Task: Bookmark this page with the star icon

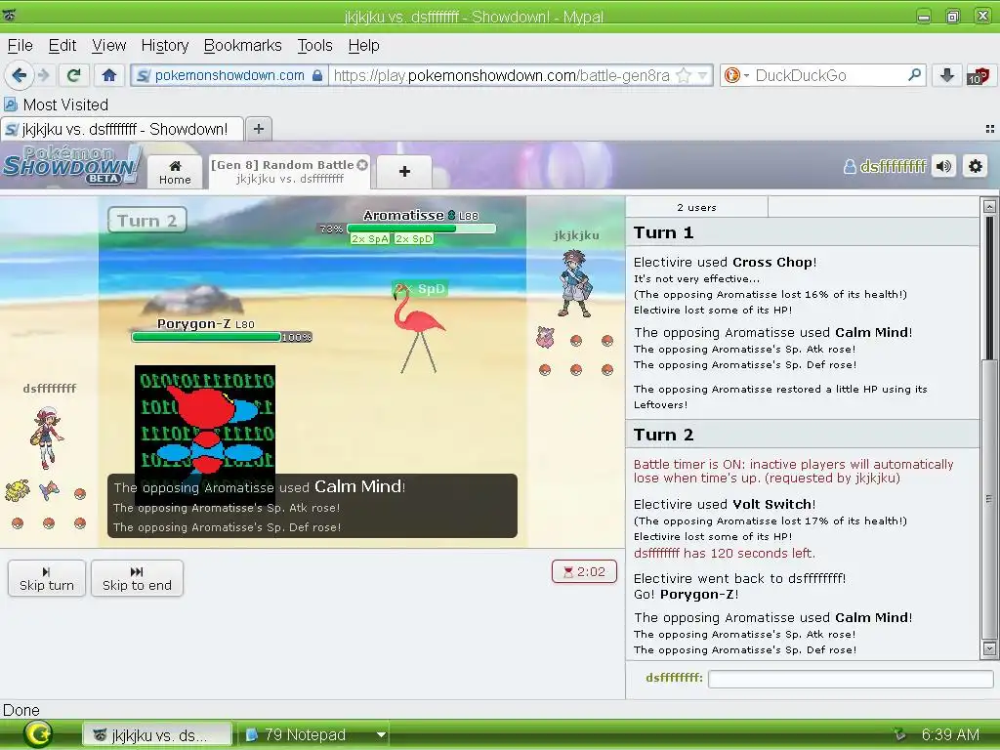Action: click(683, 75)
